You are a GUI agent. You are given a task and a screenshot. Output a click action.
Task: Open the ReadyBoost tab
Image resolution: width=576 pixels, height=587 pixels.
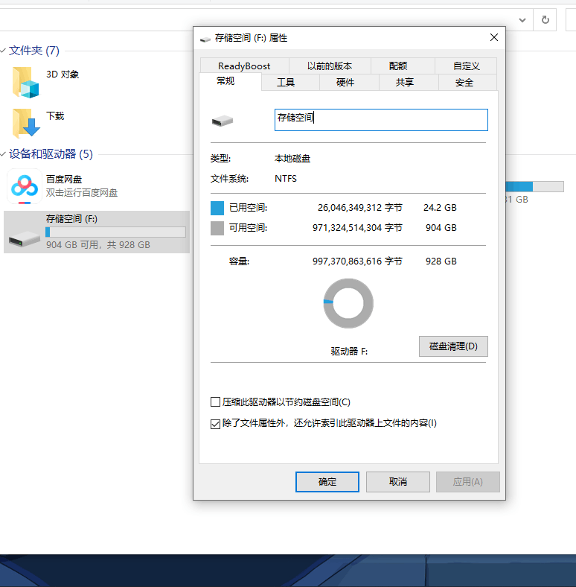tap(244, 66)
